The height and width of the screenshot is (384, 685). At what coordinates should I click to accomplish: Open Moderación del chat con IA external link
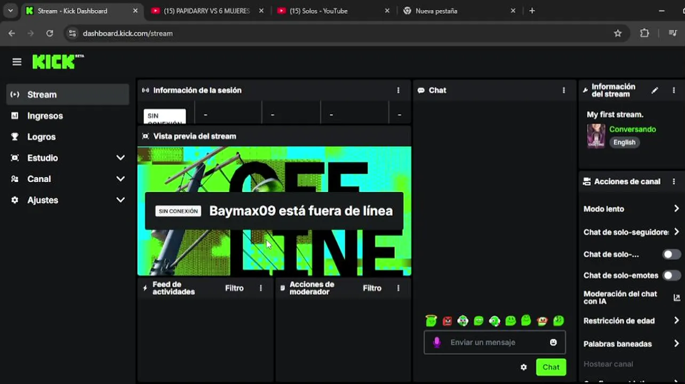676,298
